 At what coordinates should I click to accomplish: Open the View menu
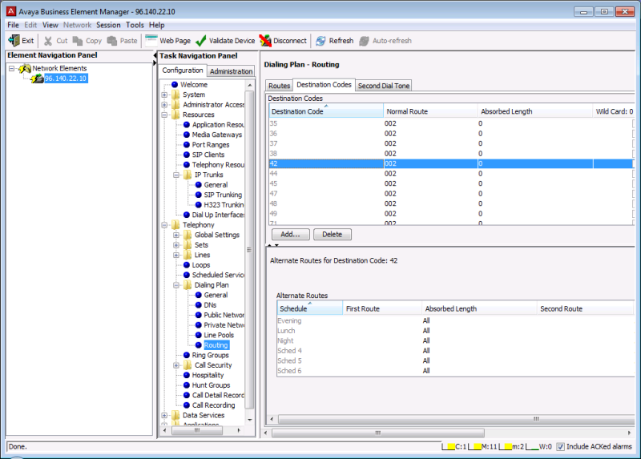[x=50, y=25]
